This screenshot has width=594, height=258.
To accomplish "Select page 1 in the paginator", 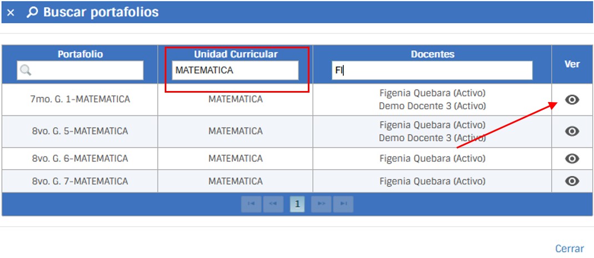I will click(297, 204).
